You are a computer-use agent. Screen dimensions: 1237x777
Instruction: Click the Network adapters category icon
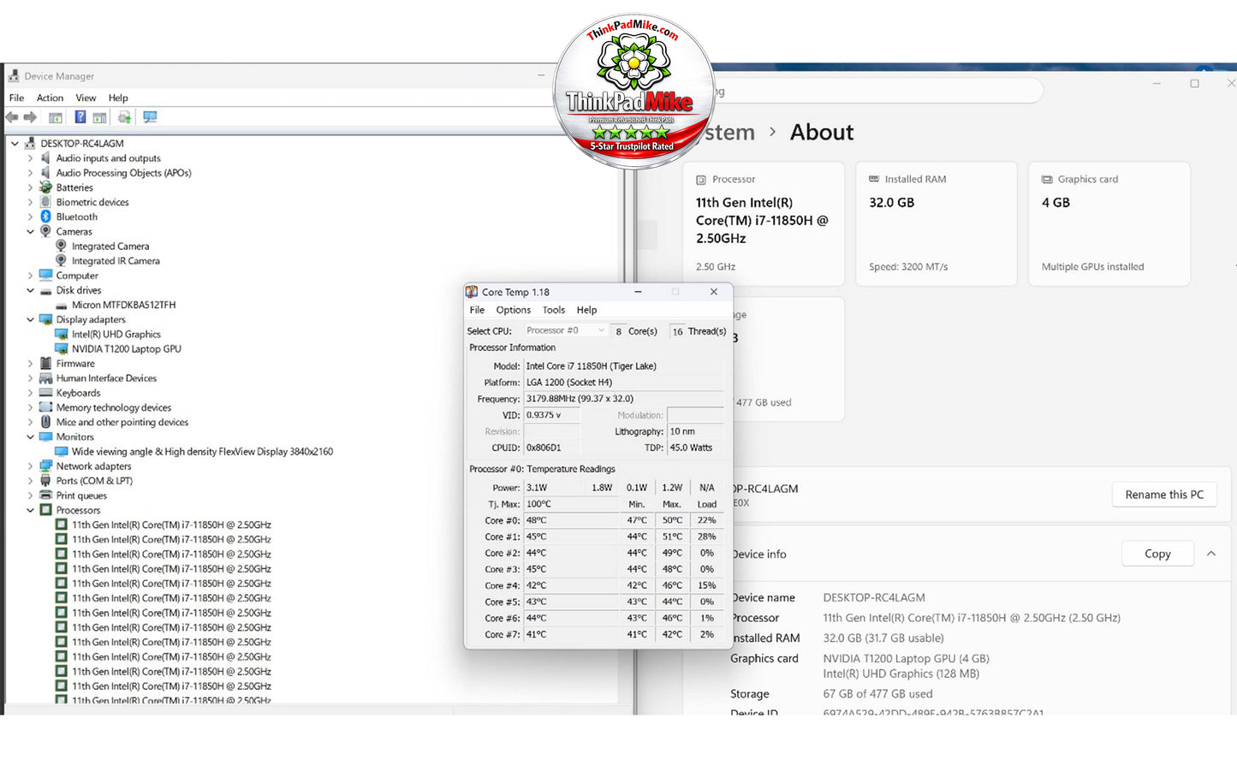45,466
